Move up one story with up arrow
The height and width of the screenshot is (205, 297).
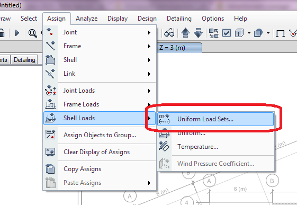coord(185,33)
